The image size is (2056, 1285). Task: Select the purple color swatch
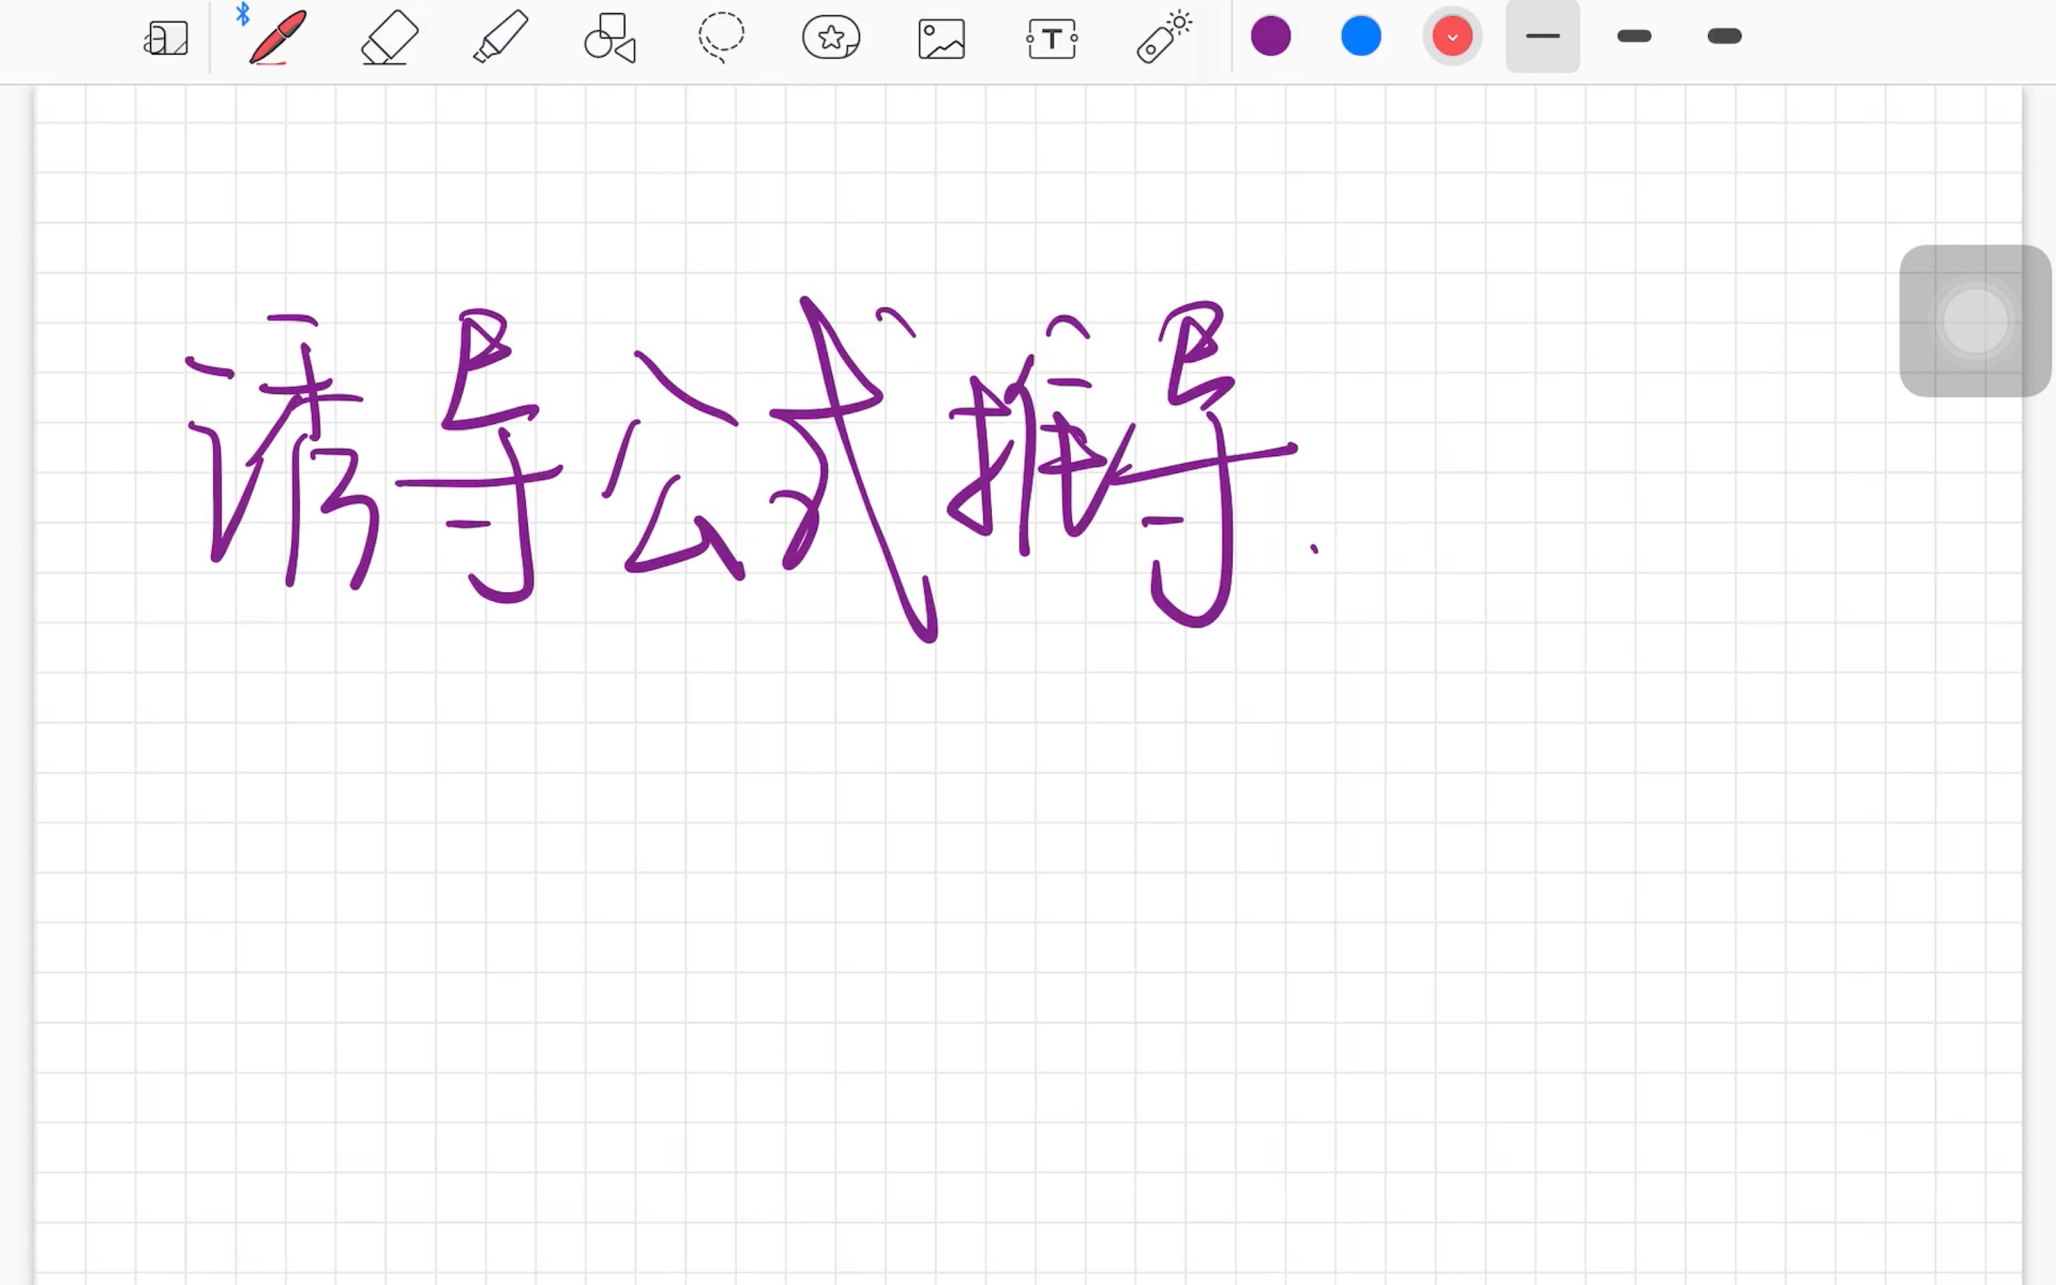point(1270,35)
